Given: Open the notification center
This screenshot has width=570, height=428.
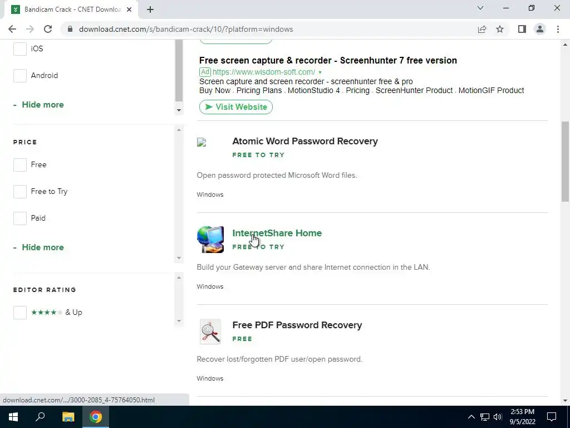Looking at the screenshot, I should 552,417.
